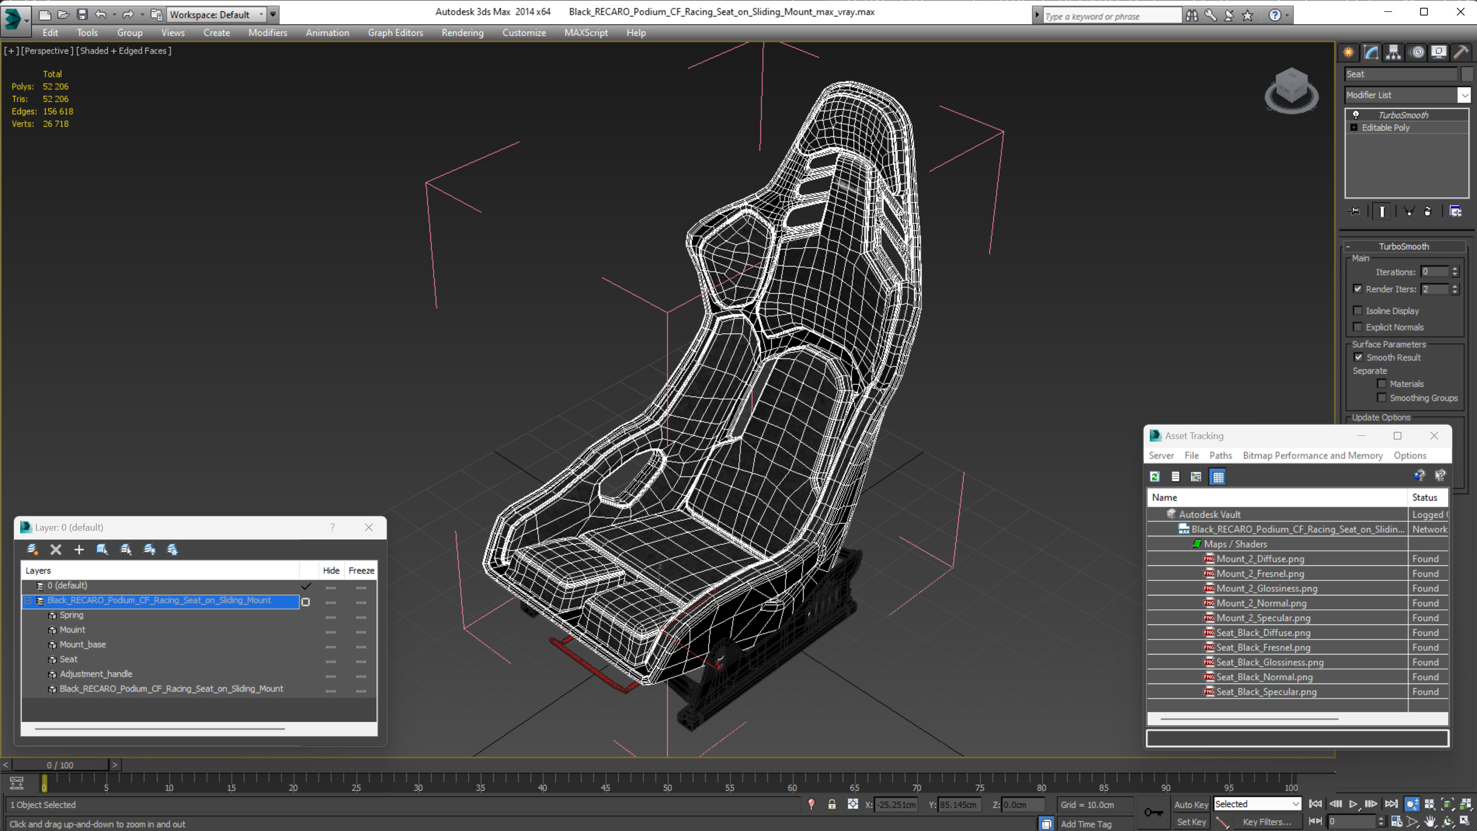The height and width of the screenshot is (831, 1477).
Task: Click the Selection Lock padlock icon
Action: tap(832, 805)
